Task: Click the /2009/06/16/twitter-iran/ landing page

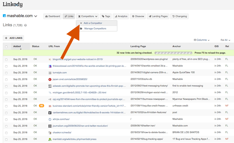Action: tap(143, 125)
